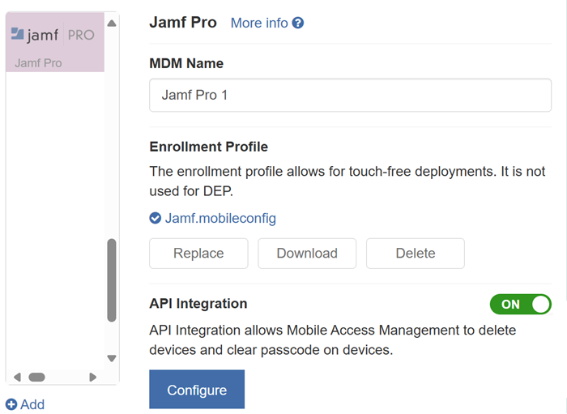Click the sidebar scroll down arrow
Screen dimensions: 567x414
pyautogui.click(x=112, y=358)
